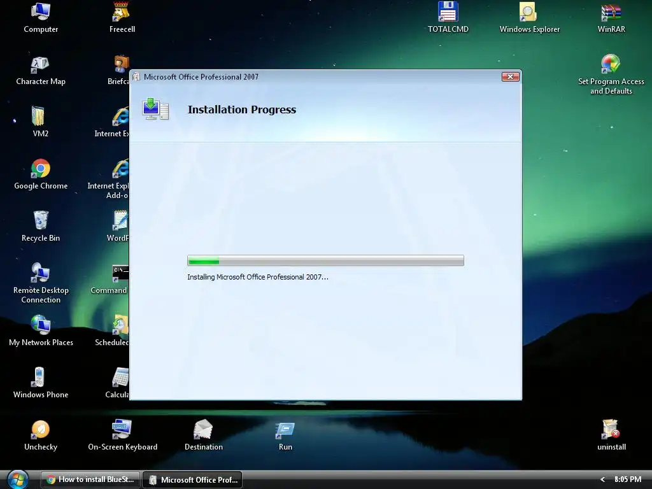Select the uninstall desktop icon
This screenshot has width=652, height=489.
click(x=611, y=436)
